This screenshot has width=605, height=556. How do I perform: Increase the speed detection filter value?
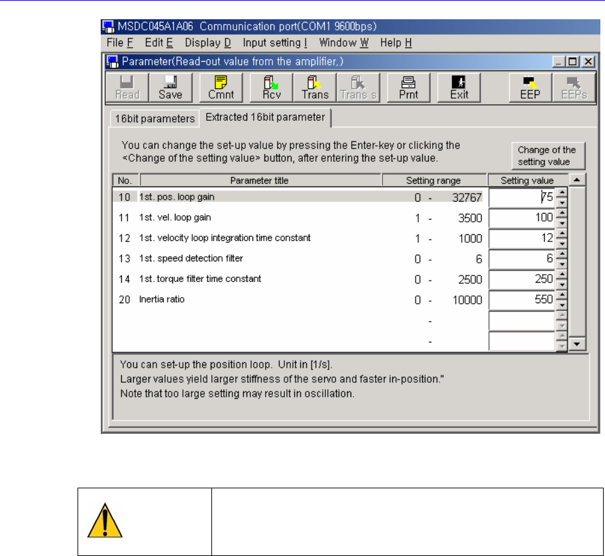click(x=562, y=254)
